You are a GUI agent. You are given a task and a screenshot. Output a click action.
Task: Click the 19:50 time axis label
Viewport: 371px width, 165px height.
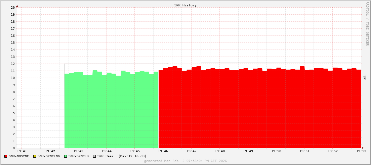pos(276,152)
